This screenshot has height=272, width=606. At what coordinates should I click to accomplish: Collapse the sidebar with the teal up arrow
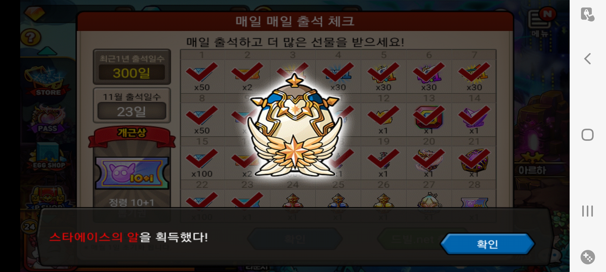tap(47, 51)
